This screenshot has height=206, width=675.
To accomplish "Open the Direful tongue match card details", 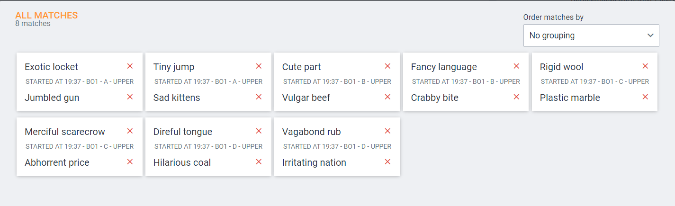I will pos(208,146).
